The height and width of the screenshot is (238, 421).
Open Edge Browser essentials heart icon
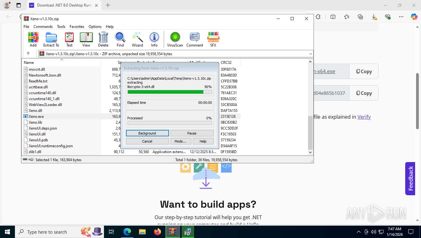[388, 17]
